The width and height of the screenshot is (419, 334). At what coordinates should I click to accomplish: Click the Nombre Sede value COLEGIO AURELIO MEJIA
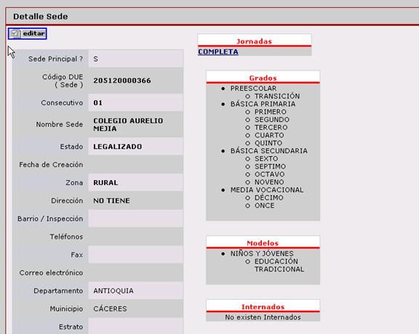(x=128, y=125)
